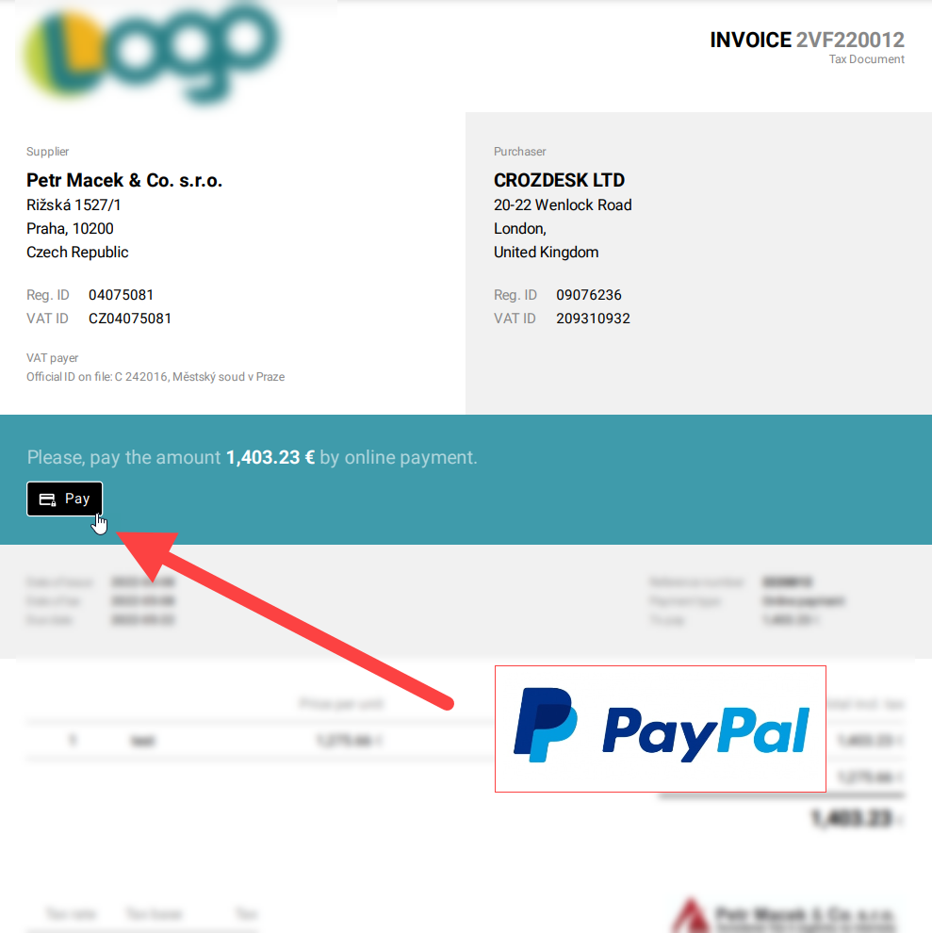Click the Official ID on file text

(155, 377)
